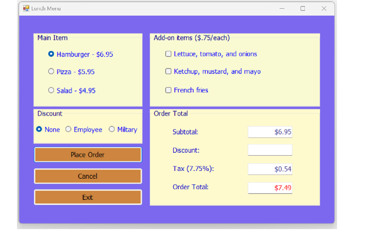This screenshot has height=246, width=371.
Task: Click 'Add-on items ($.75/each)' group heading
Action: pos(192,38)
